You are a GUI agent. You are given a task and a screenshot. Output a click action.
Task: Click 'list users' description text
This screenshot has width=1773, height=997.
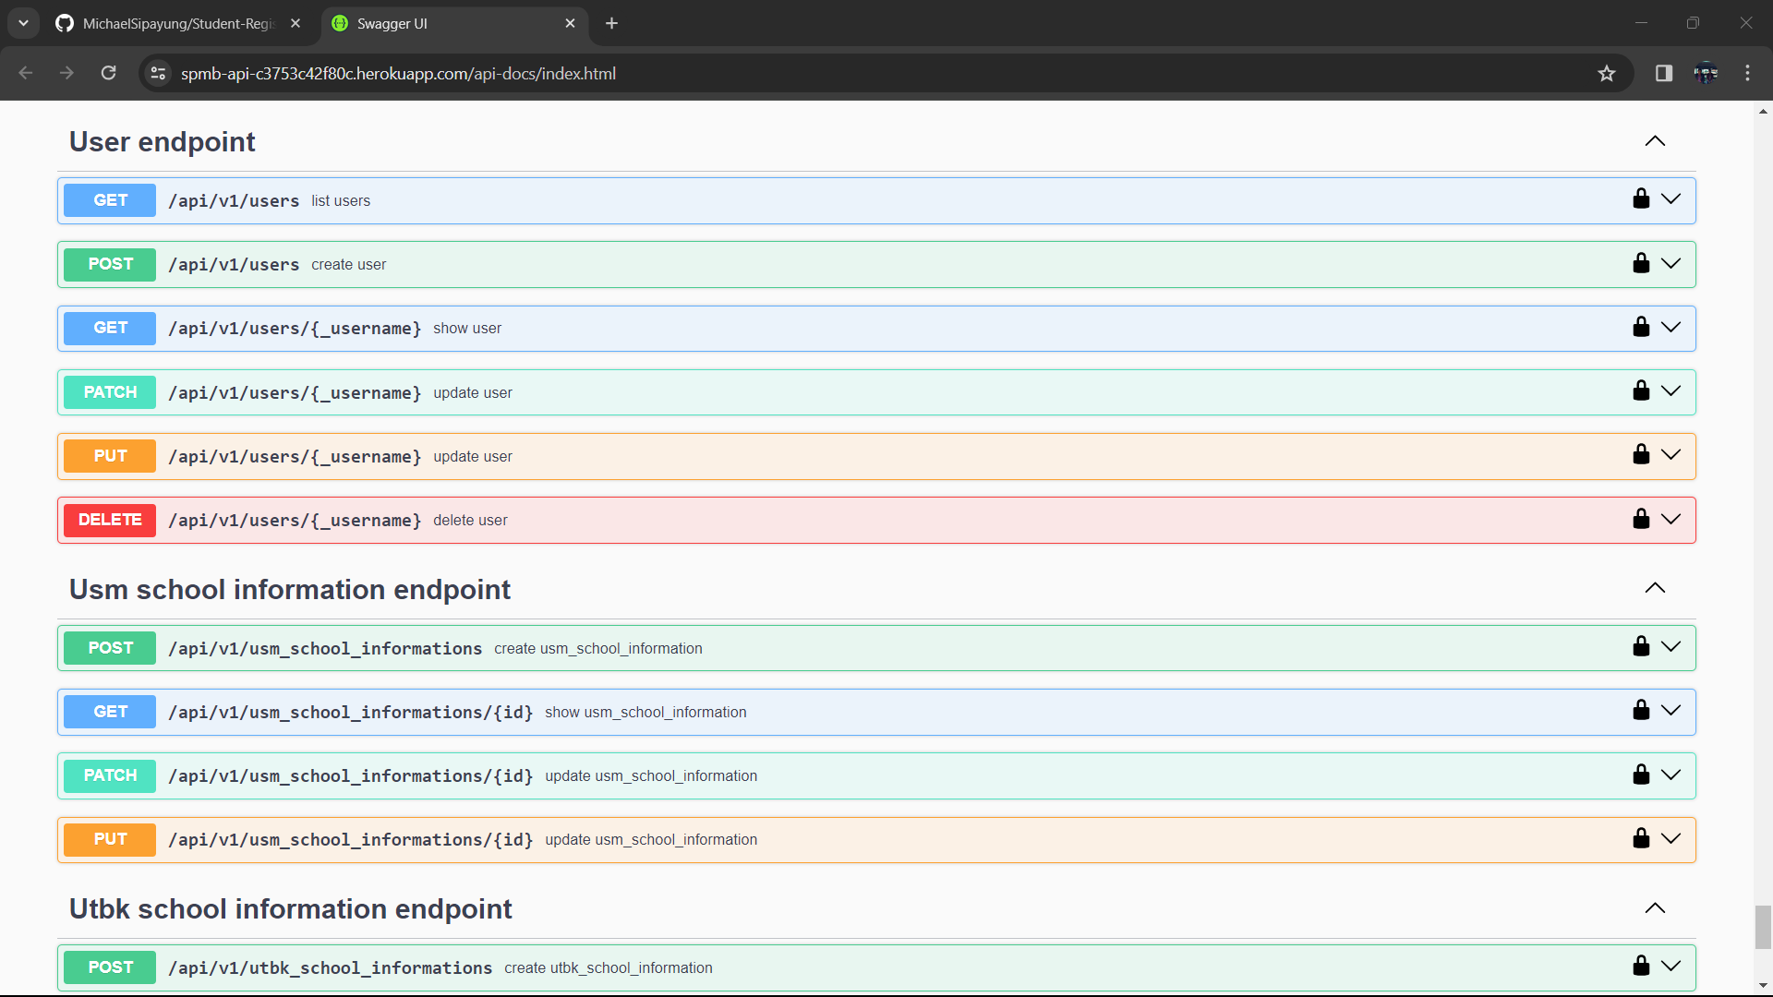[x=341, y=201]
